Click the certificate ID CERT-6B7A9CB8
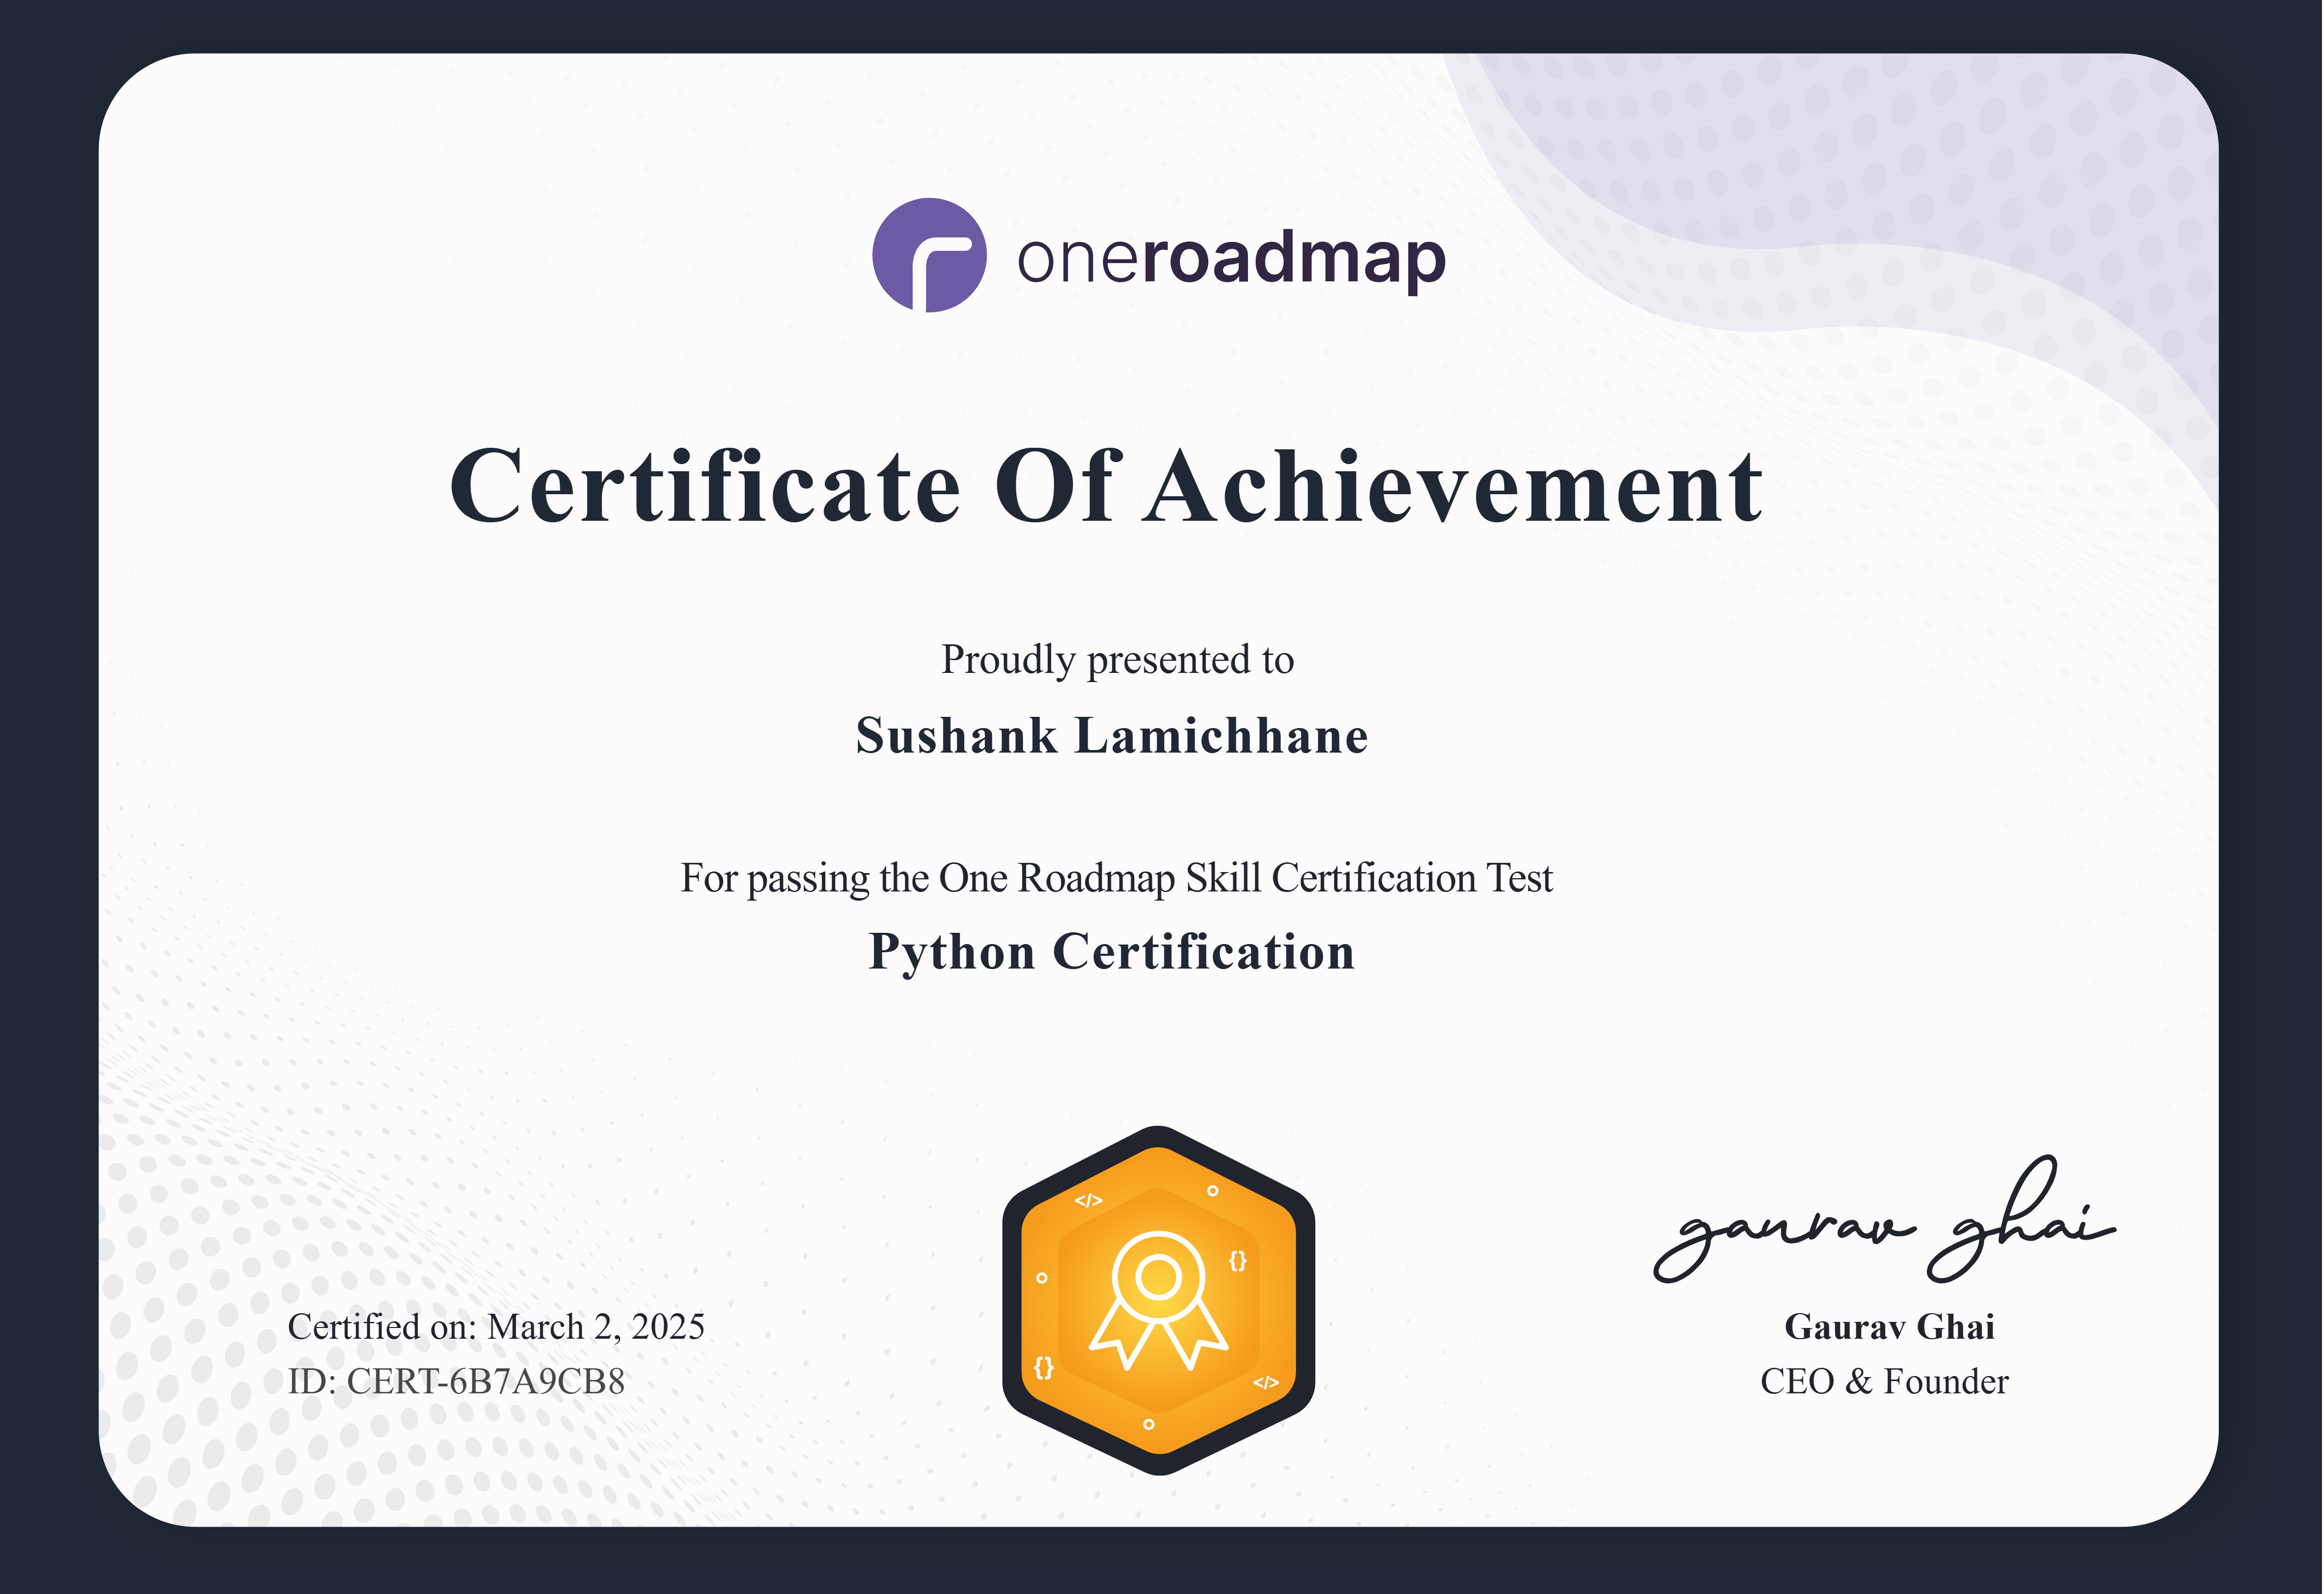The image size is (2324, 1594). pyautogui.click(x=456, y=1382)
